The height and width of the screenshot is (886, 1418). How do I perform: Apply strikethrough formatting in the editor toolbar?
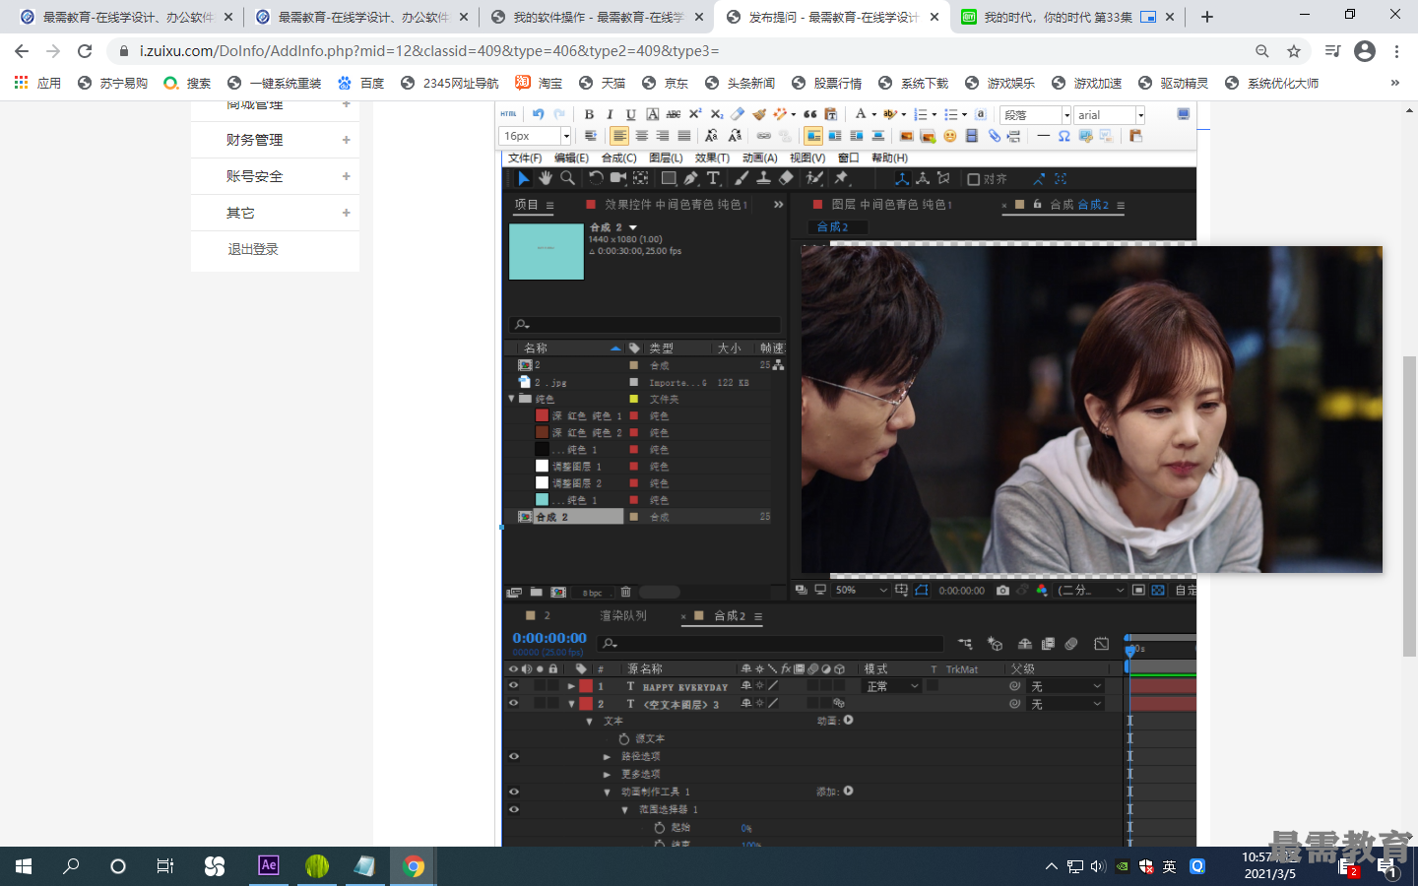(674, 114)
